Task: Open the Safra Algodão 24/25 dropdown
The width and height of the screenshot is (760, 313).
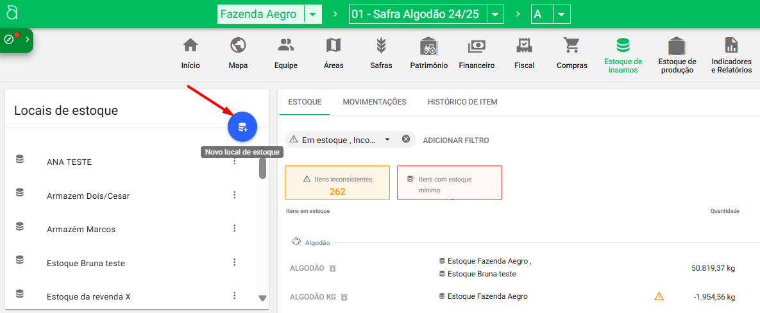Action: [x=495, y=14]
